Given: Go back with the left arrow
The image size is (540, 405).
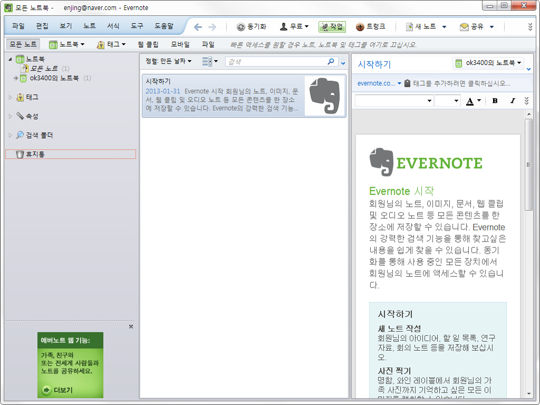Looking at the screenshot, I should tap(198, 27).
